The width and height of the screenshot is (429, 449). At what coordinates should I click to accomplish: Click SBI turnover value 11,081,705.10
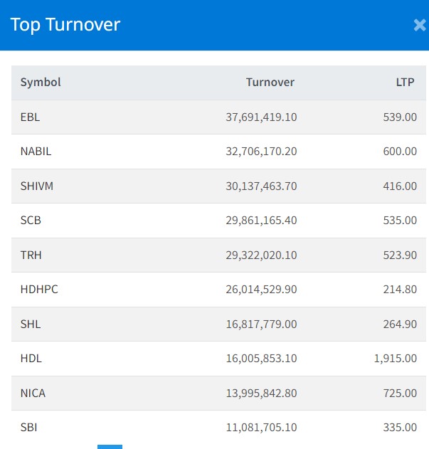pyautogui.click(x=261, y=427)
